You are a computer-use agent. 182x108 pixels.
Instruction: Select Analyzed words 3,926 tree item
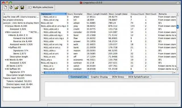[x=21, y=44]
